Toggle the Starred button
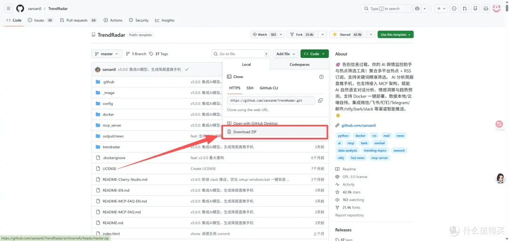Image resolution: width=509 pixels, height=241 pixels. coord(348,34)
